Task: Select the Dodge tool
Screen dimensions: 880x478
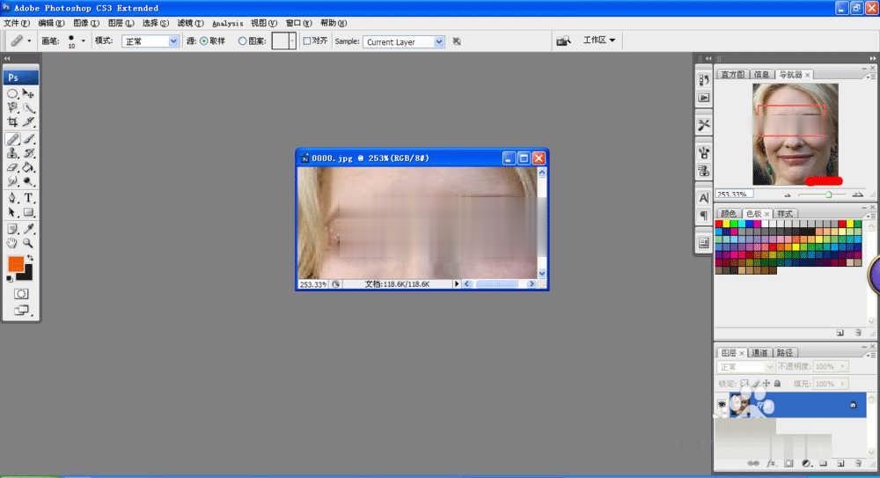Action: tap(28, 181)
